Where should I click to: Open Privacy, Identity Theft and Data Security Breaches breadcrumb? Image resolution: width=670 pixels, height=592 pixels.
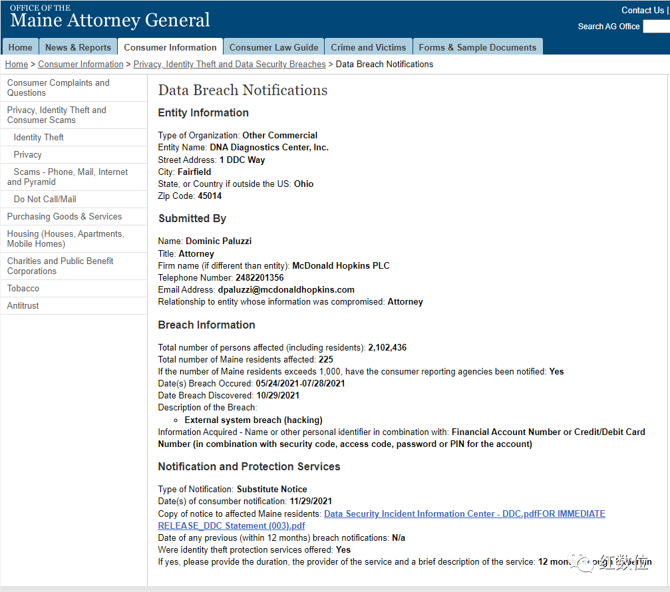230,64
